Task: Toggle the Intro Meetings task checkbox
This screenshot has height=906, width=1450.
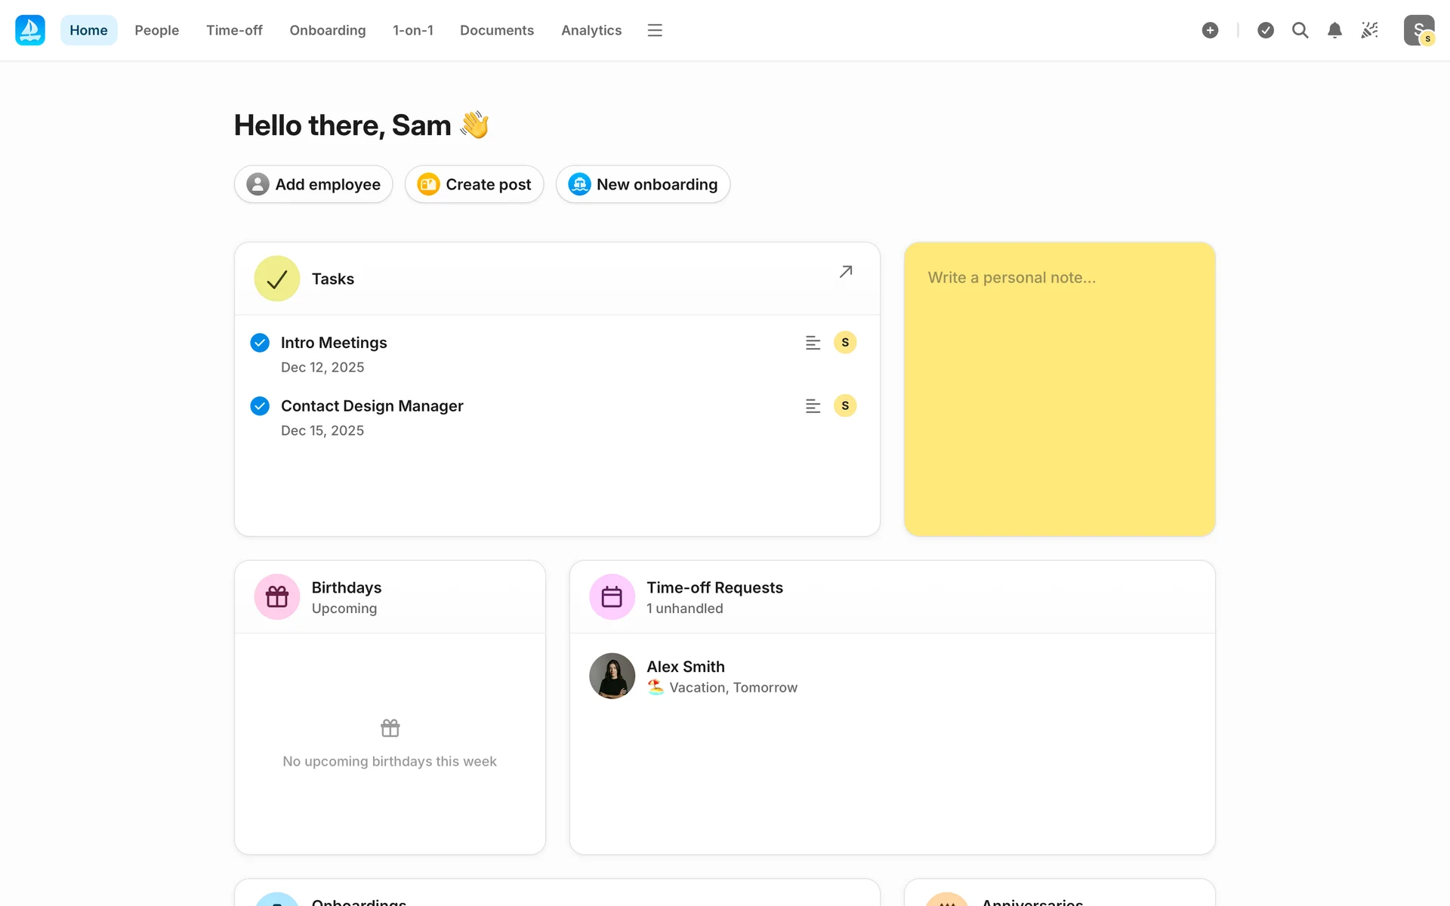Action: click(260, 343)
